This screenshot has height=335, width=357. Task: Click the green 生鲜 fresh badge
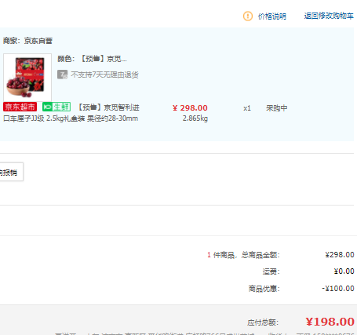tap(56, 107)
